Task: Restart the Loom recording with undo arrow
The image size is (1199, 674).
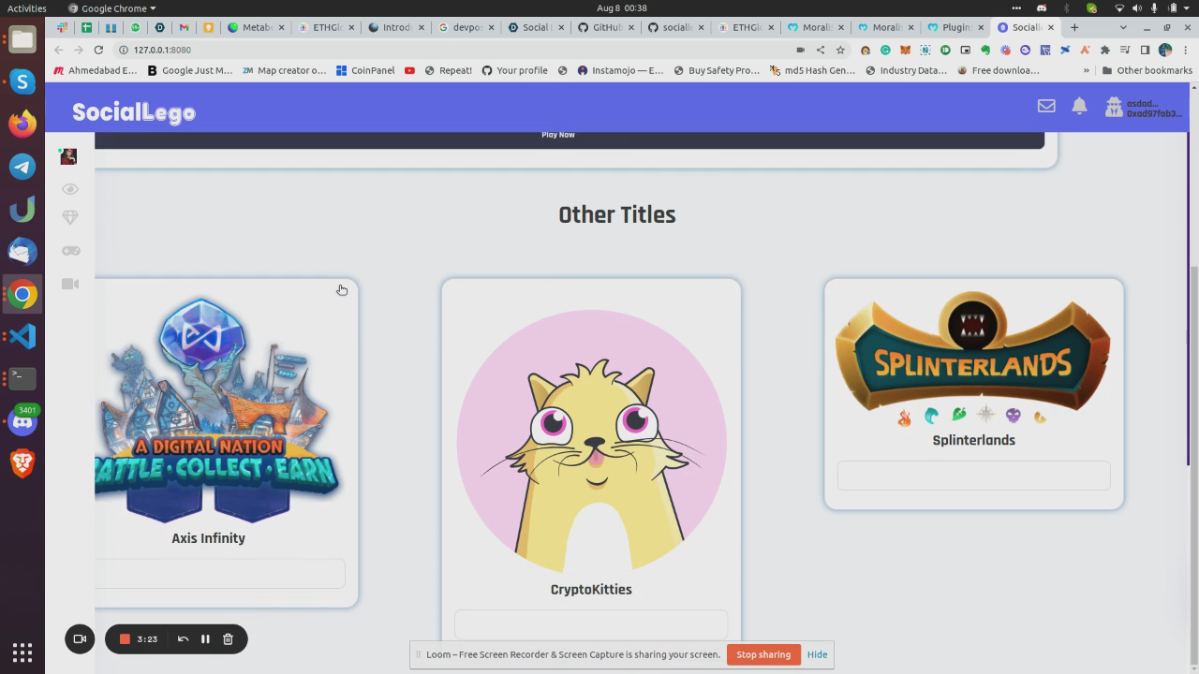Action: click(183, 639)
